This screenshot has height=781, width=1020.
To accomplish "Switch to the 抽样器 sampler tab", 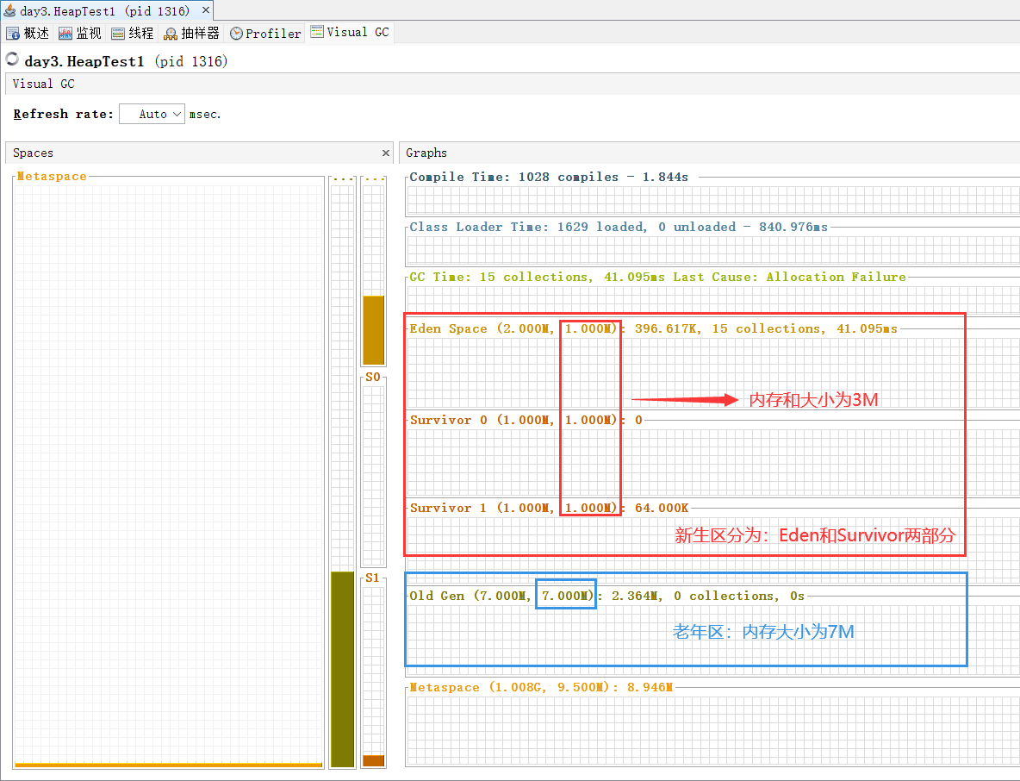I will 191,34.
